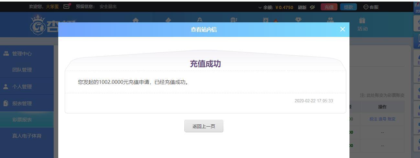Click the 个人管理 person icon in the sidebar
This screenshot has width=420, height=158.
[x=6, y=87]
